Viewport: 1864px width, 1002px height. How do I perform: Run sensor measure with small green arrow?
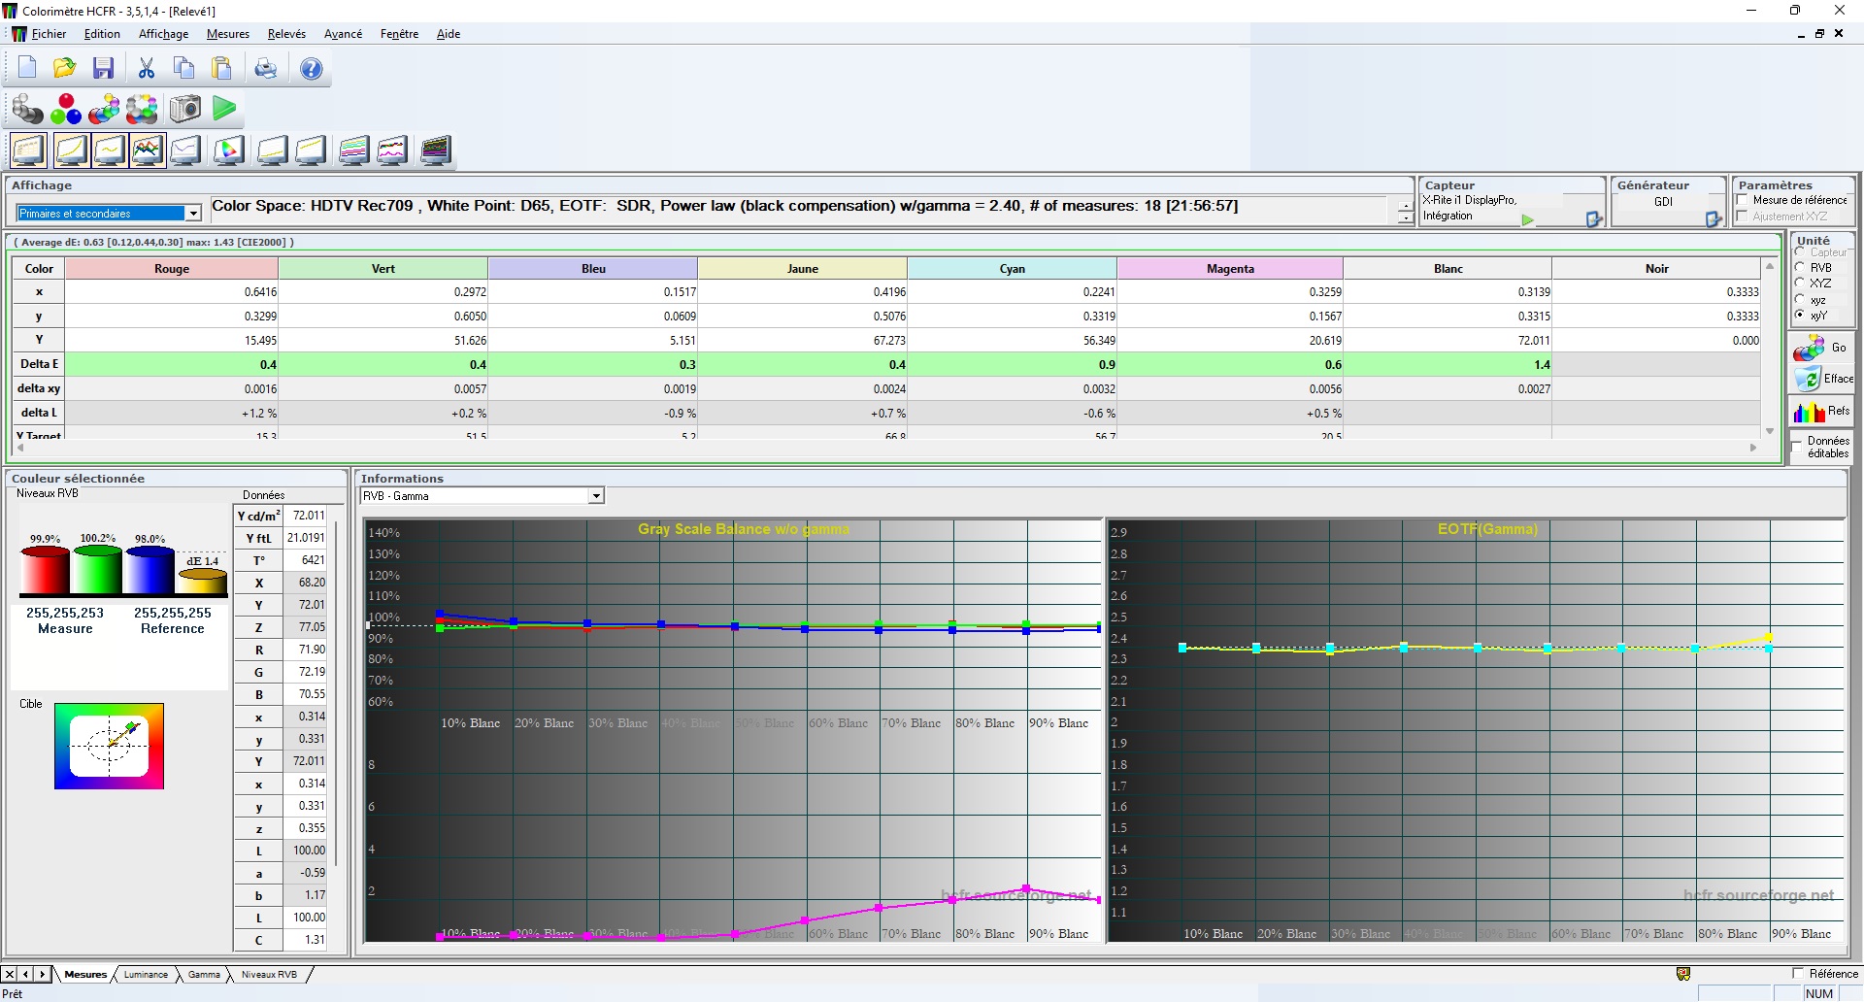click(x=1527, y=220)
